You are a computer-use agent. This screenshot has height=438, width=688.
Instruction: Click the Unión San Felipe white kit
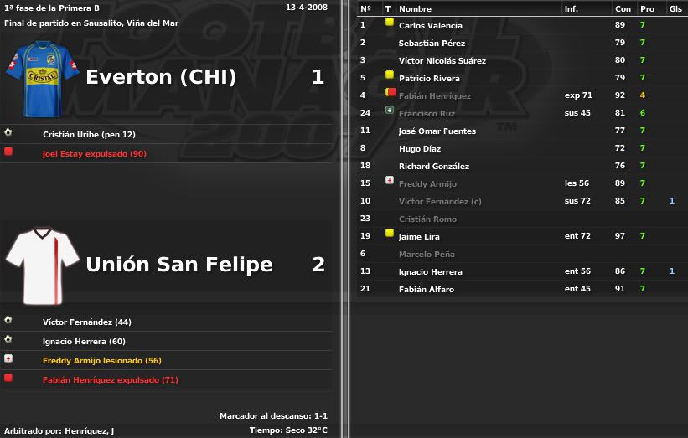click(x=43, y=265)
